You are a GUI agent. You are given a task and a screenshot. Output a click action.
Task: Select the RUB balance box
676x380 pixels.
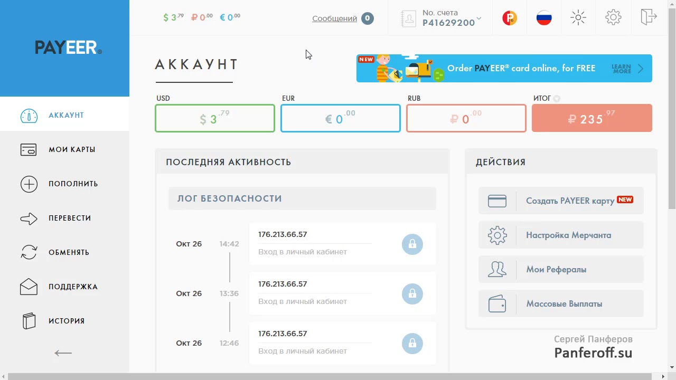point(466,118)
